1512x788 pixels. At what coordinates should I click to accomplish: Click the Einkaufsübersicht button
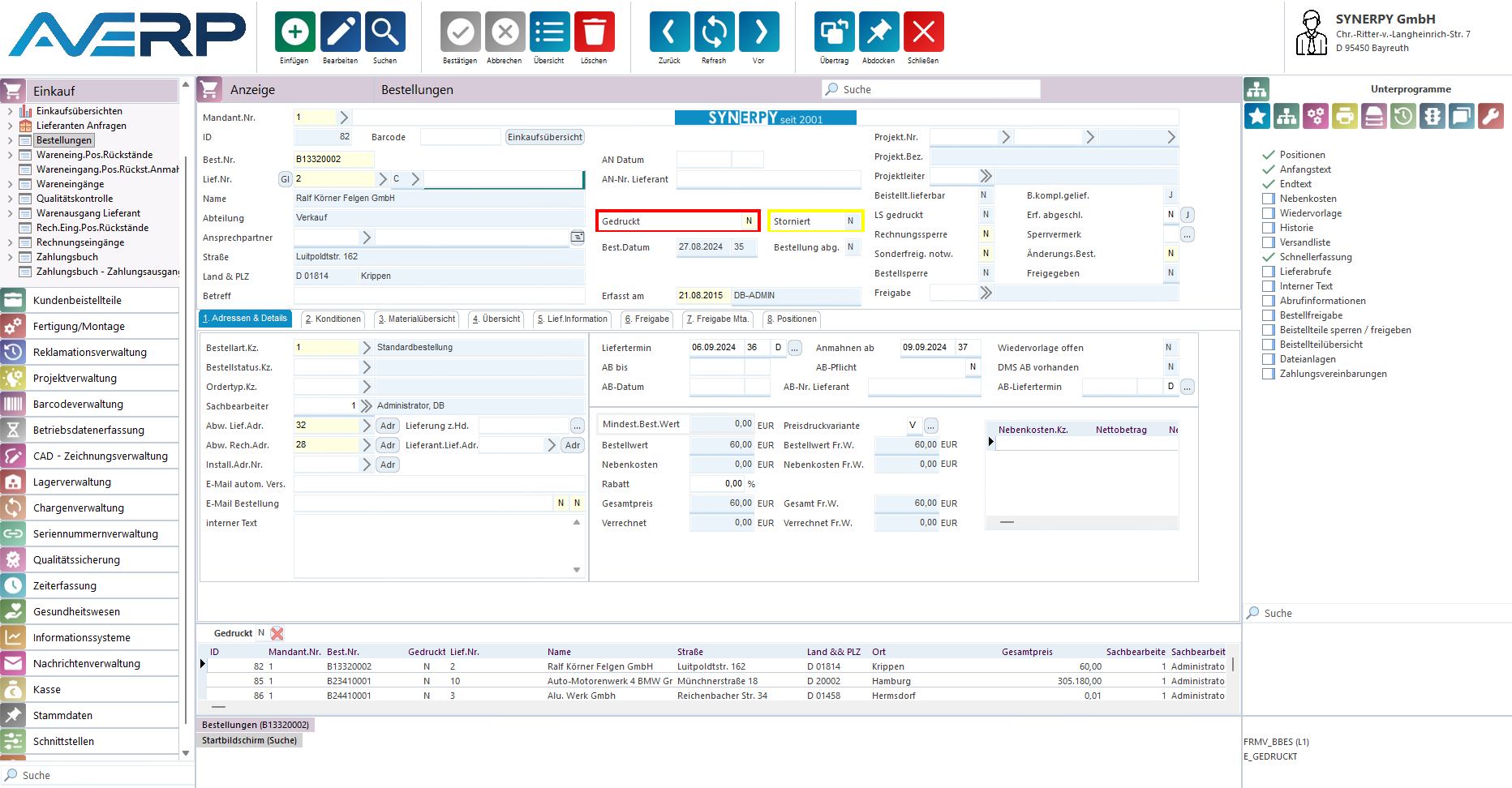[x=544, y=137]
